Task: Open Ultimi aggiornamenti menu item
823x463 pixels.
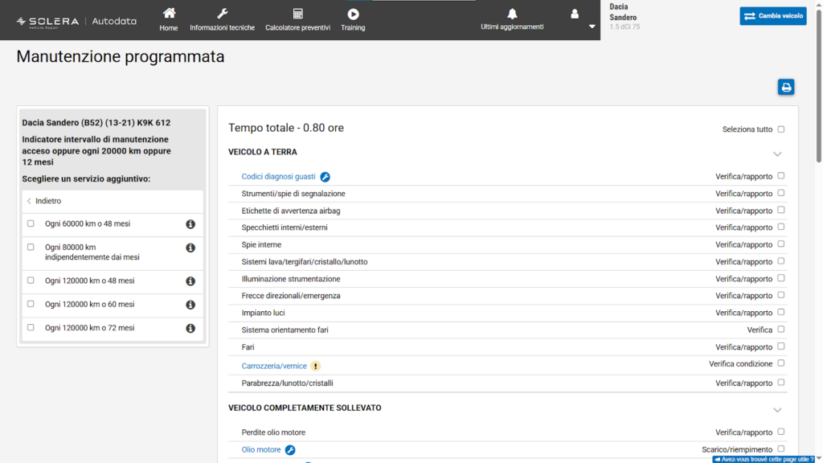Action: click(x=512, y=19)
